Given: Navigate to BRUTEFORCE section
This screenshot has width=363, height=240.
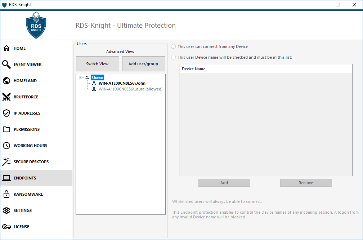Looking at the screenshot, I should [36, 97].
